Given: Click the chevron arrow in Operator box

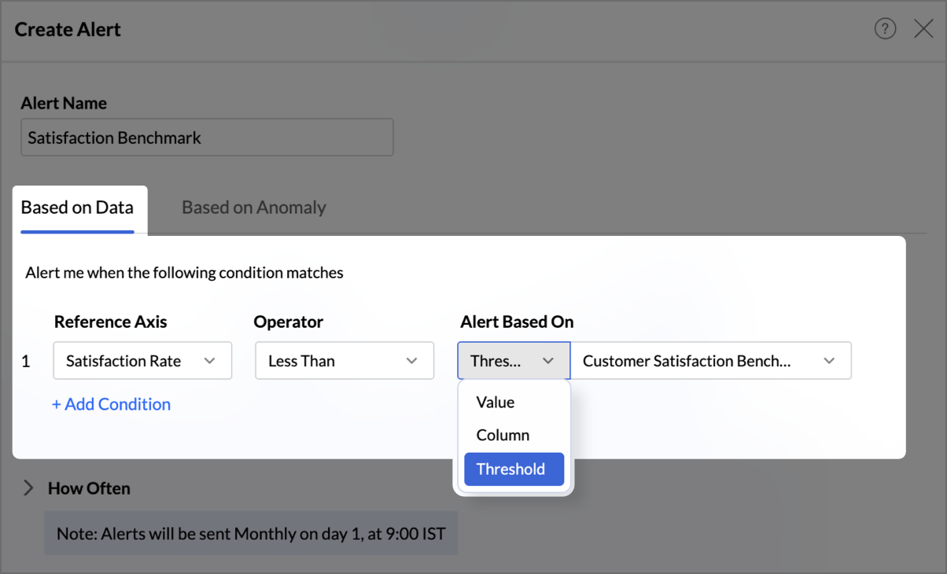Looking at the screenshot, I should pos(411,361).
